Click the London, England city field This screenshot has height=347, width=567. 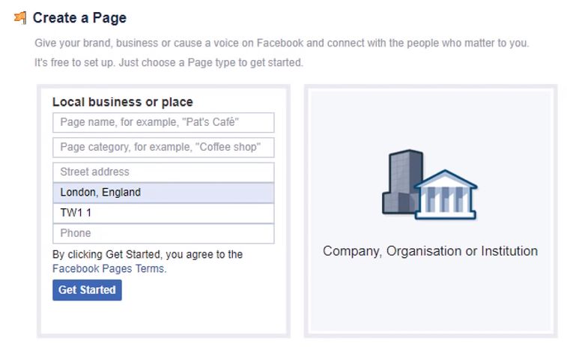tap(163, 193)
